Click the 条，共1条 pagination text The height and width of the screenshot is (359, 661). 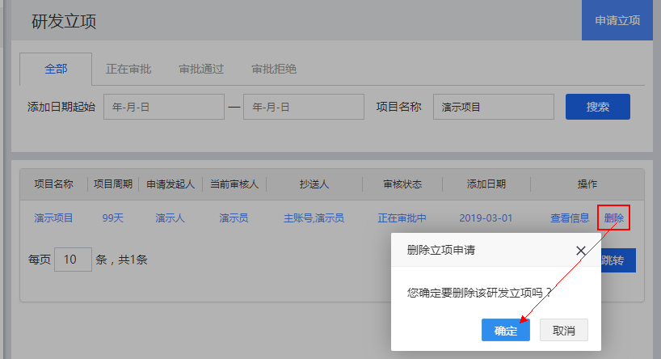[x=121, y=260]
